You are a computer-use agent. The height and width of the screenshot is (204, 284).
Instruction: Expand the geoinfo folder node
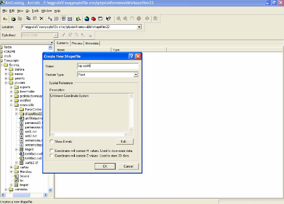click(6, 79)
